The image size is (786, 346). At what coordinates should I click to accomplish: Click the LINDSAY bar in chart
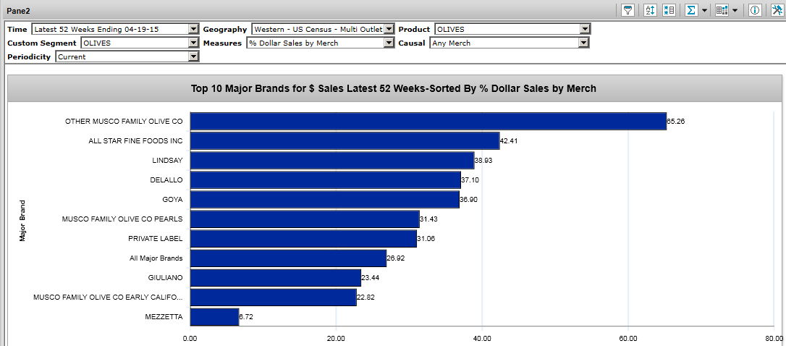click(x=331, y=161)
